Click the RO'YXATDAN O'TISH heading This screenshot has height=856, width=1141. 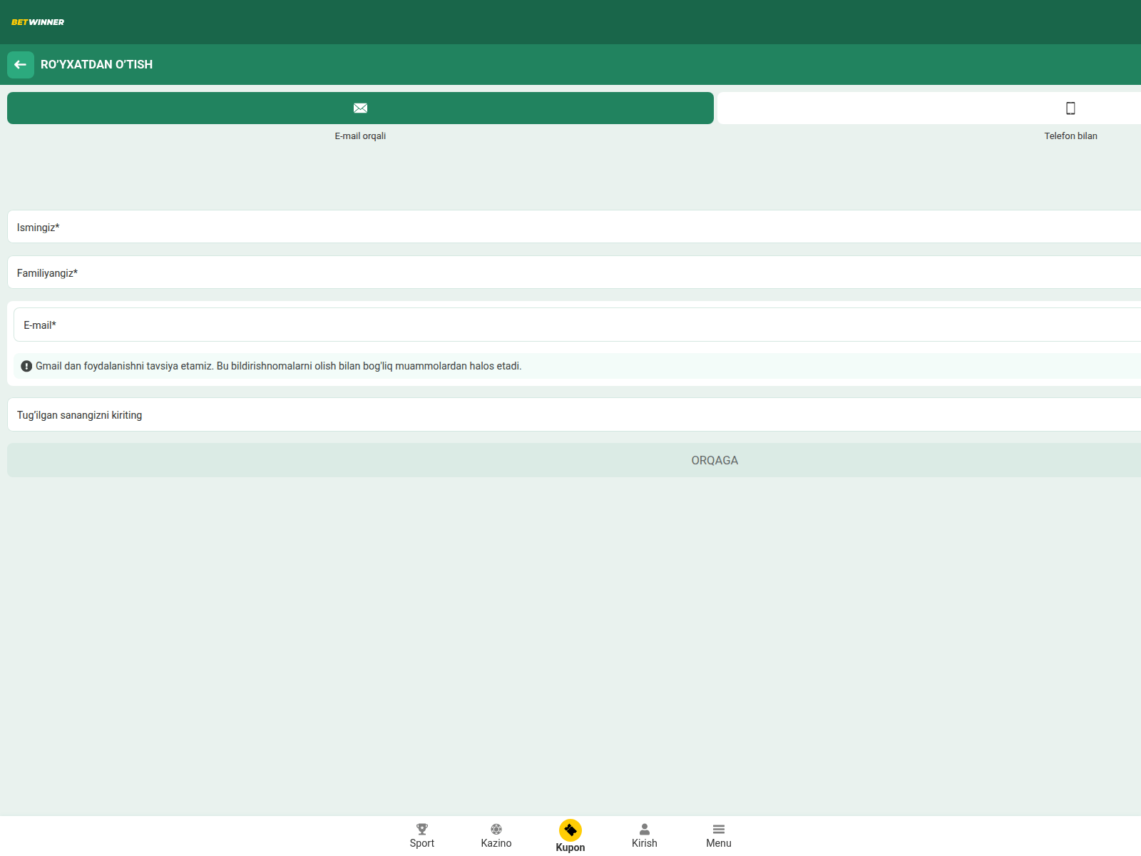pos(96,64)
